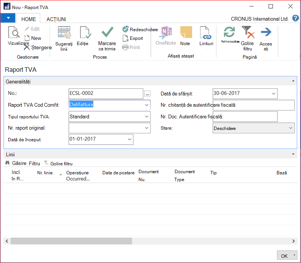301x263 pixels.
Task: Create a new report with New
Action: click(33, 38)
